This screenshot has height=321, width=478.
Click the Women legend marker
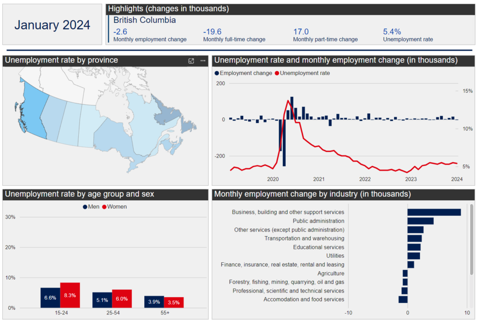coord(104,207)
